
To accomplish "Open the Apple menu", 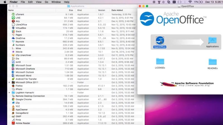I will (5, 2).
